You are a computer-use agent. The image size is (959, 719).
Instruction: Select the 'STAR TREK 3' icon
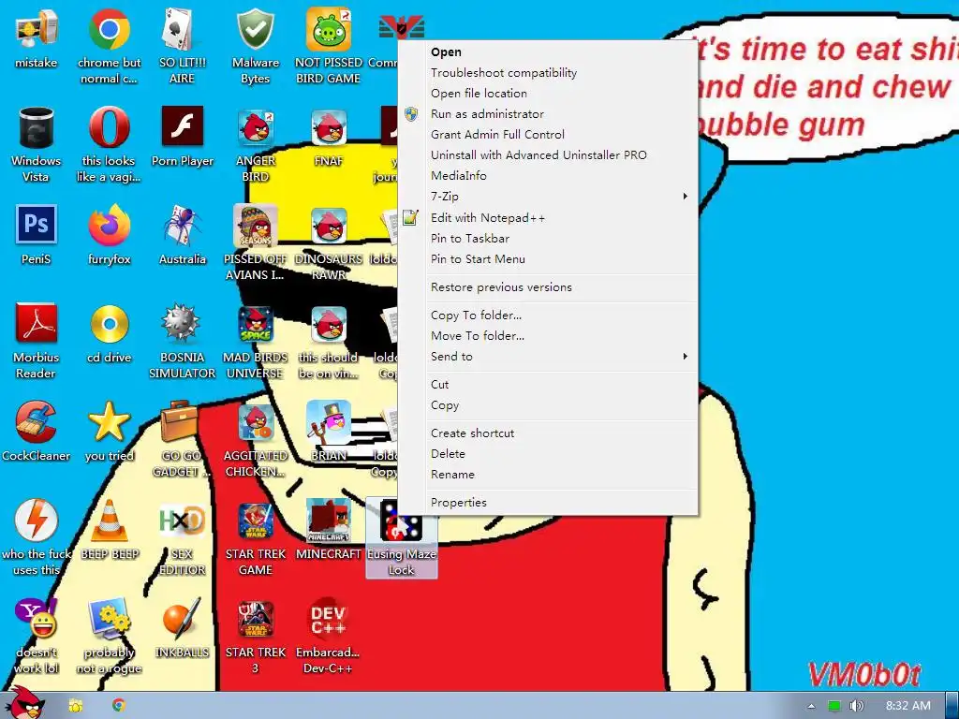255,637
